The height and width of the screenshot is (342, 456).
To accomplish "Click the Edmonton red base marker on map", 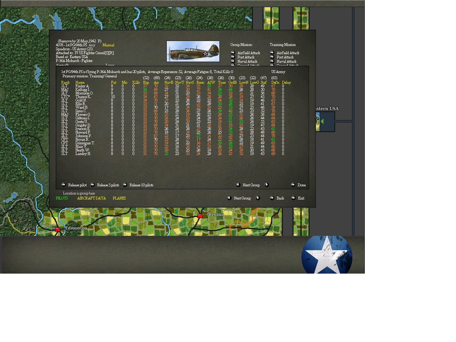I will pos(58,229).
